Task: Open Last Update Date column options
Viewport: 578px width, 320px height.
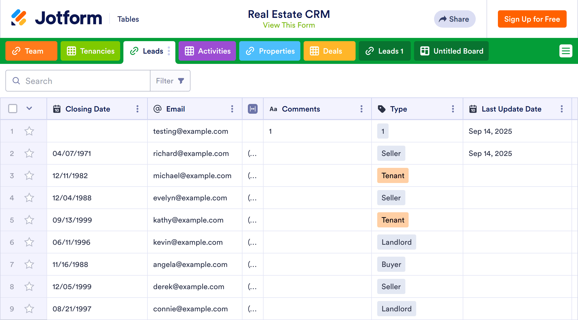Action: coord(561,109)
